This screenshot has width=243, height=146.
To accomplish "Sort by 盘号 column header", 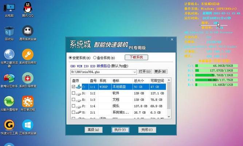I will click(x=93, y=81).
